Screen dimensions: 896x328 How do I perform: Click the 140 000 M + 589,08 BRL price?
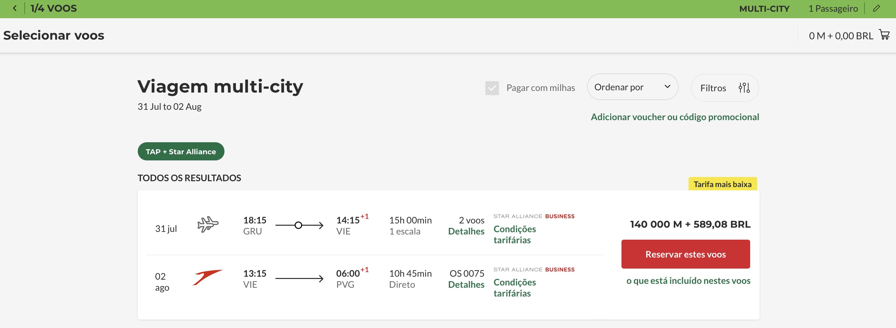coord(690,224)
